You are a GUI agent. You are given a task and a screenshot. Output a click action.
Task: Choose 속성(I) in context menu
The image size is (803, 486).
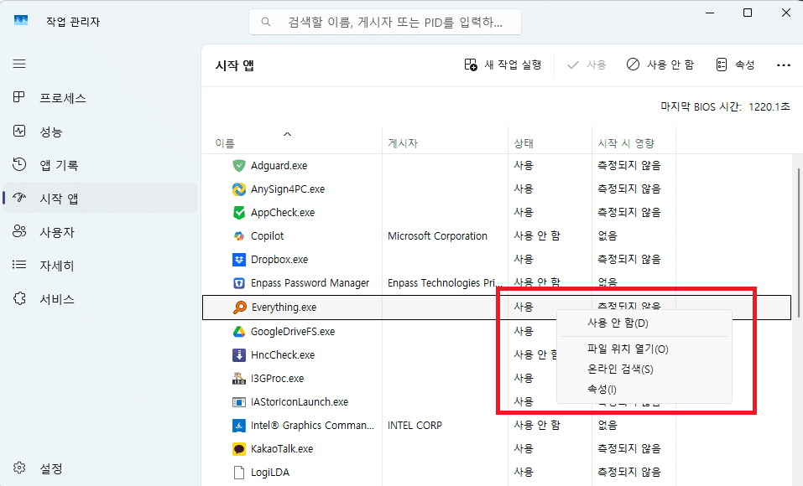pos(644,390)
